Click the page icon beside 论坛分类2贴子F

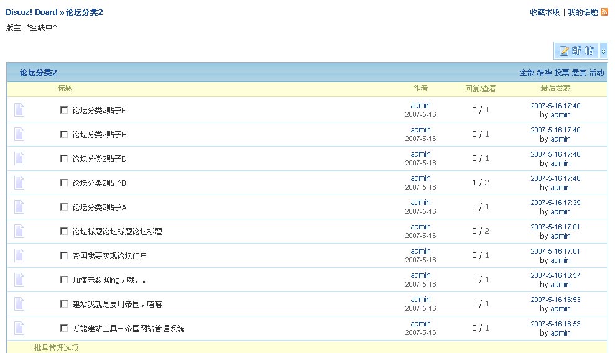tap(20, 110)
